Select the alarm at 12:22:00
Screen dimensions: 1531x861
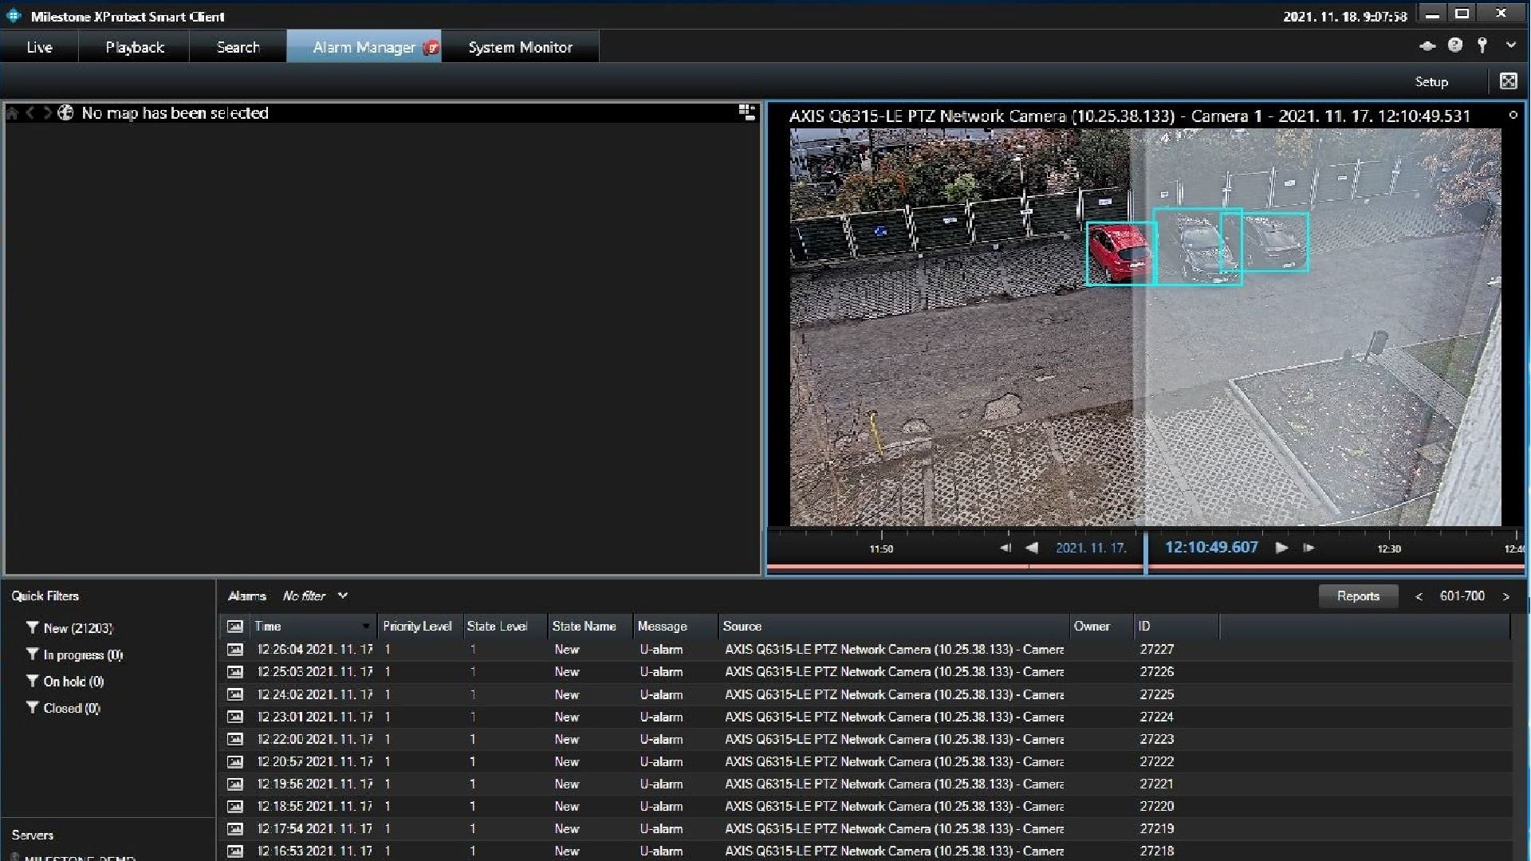pyautogui.click(x=865, y=739)
